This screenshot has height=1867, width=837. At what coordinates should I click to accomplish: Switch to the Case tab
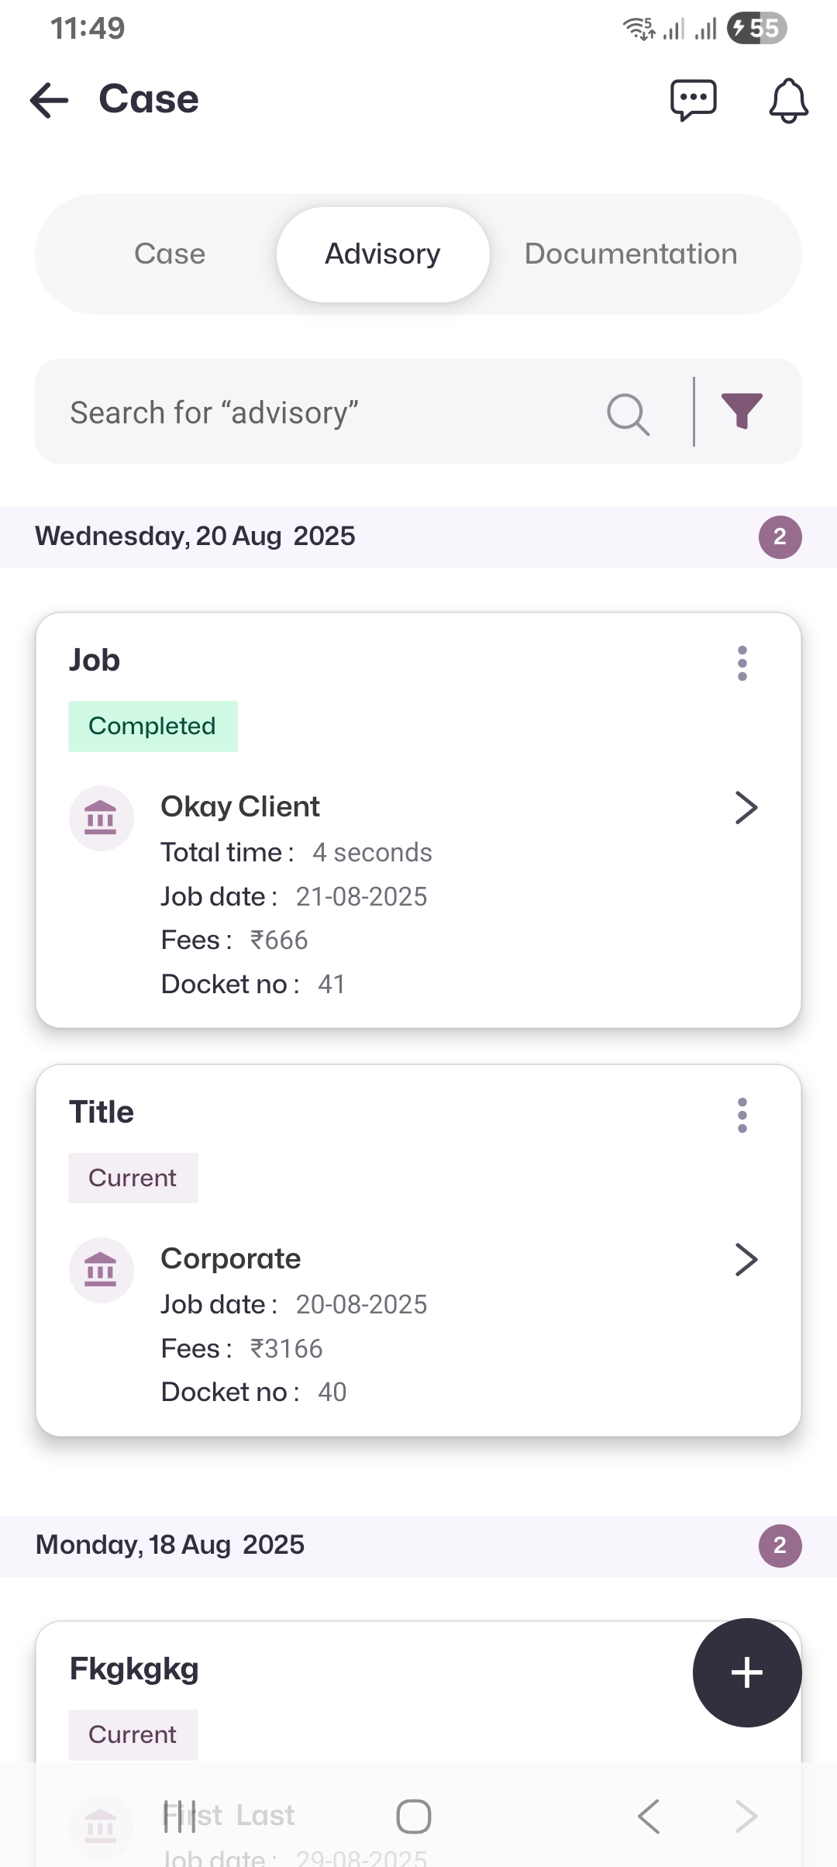point(170,254)
